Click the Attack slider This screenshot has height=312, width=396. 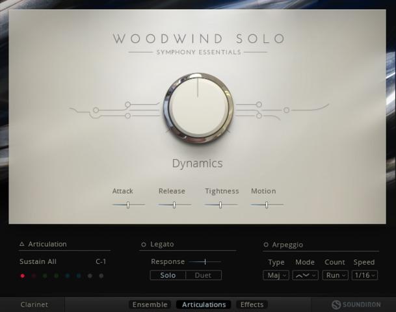[x=128, y=205]
